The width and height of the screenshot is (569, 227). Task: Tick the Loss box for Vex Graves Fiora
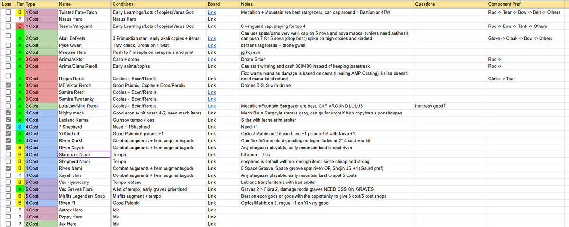tap(8, 189)
